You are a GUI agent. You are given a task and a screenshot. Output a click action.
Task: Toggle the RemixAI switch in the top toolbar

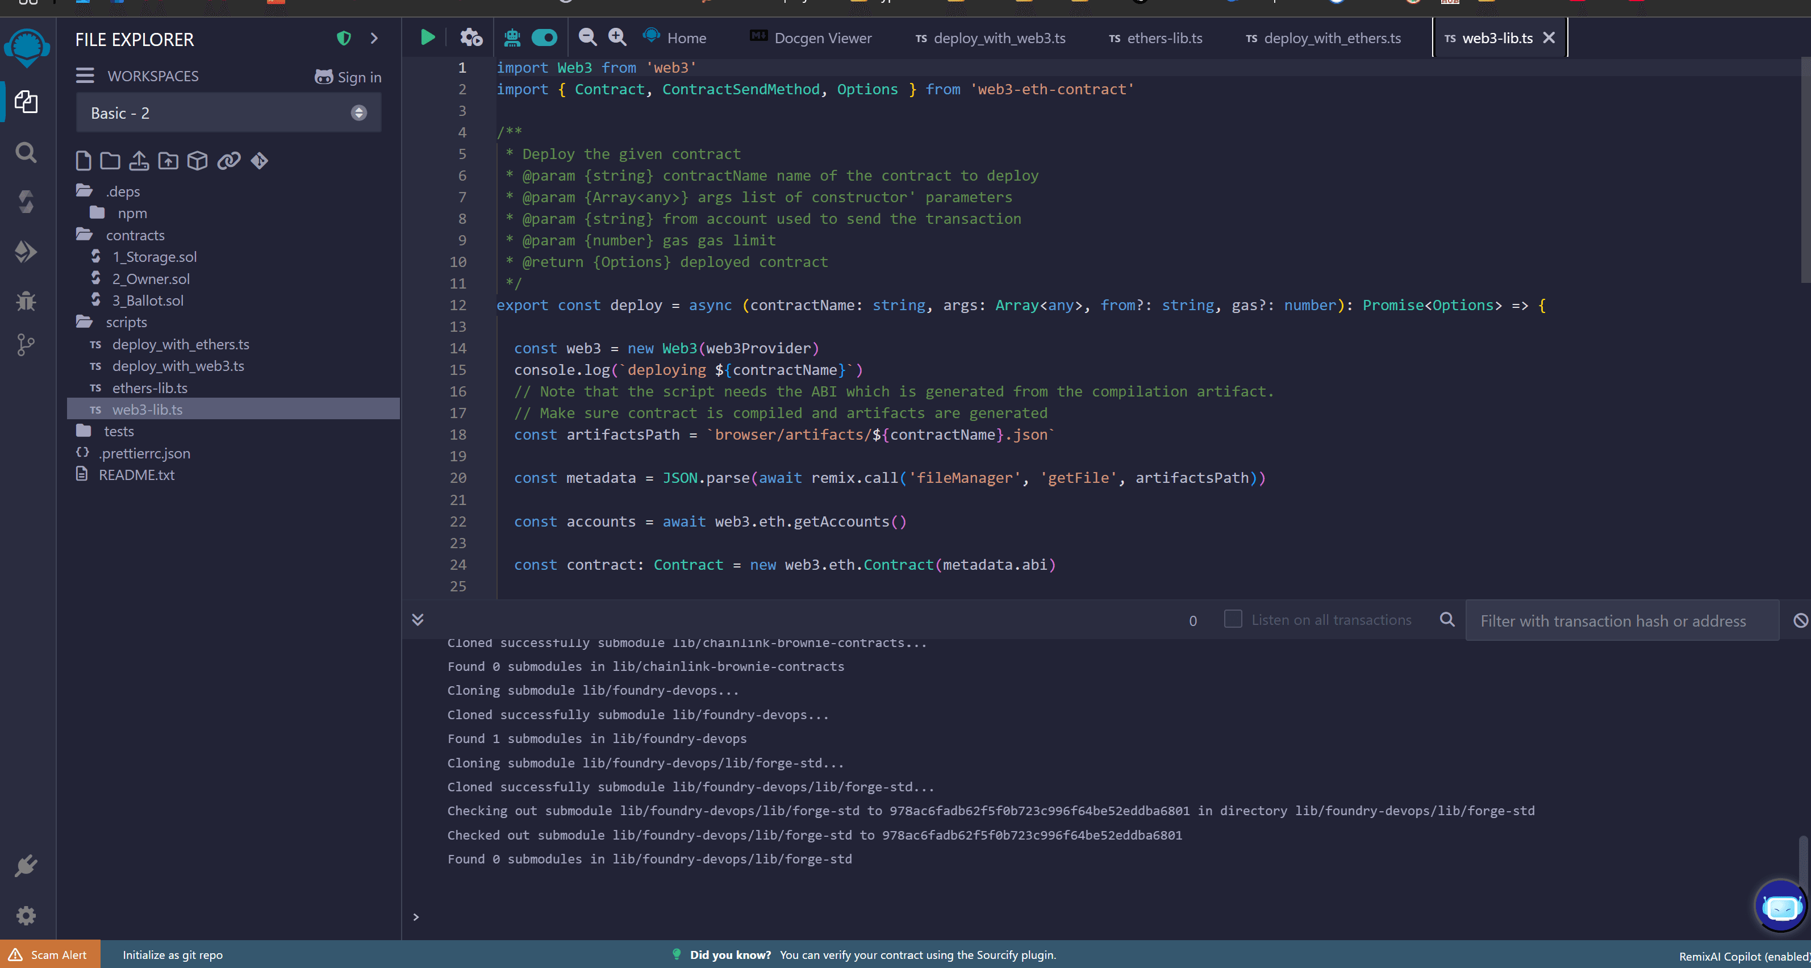(x=544, y=37)
